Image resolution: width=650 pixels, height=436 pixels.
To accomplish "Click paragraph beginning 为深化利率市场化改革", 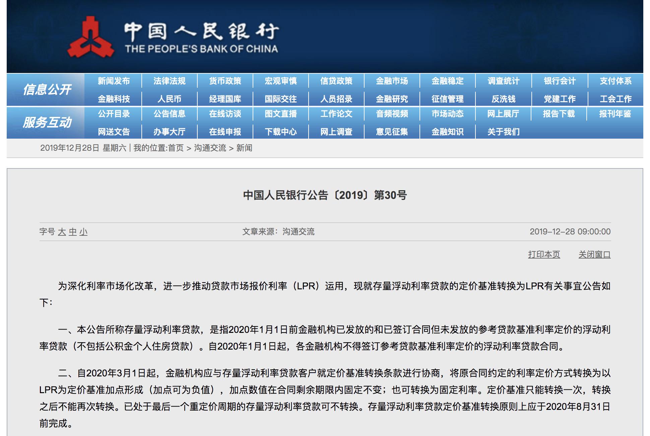I will (325, 294).
